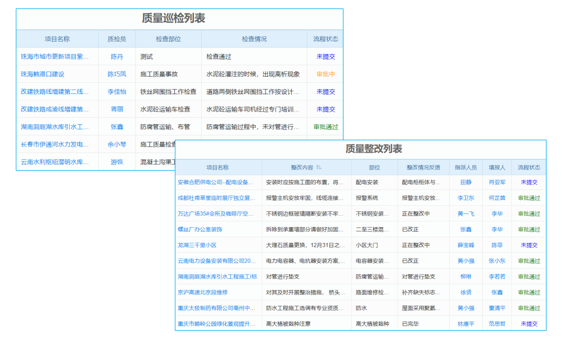Click filler 范思哲 on last row
564x338 pixels.
(x=496, y=323)
